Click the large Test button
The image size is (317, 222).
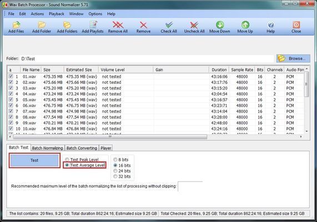pyautogui.click(x=34, y=160)
